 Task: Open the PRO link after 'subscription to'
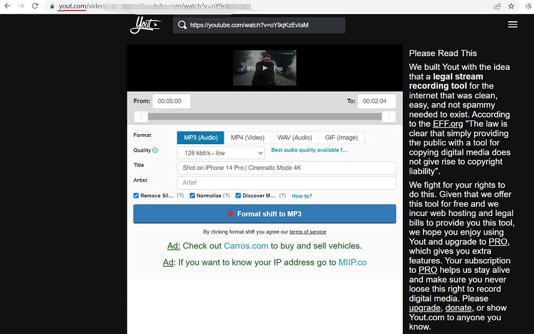pyautogui.click(x=428, y=270)
